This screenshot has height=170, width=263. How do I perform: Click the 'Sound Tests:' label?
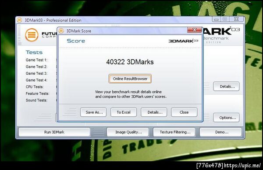pyautogui.click(x=36, y=100)
